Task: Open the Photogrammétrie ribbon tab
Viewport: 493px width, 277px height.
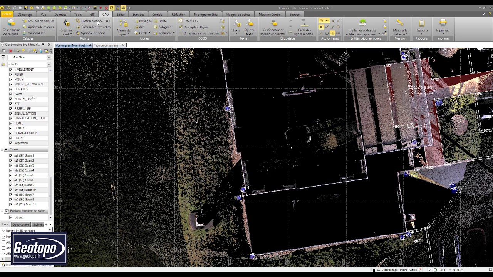Action: click(206, 15)
